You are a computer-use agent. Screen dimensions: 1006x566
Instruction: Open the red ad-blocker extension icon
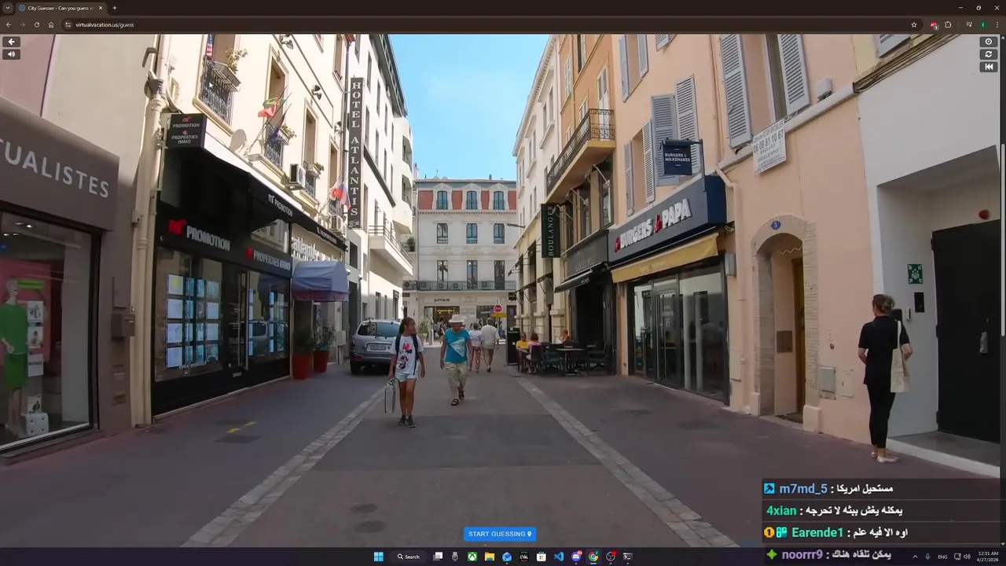[934, 24]
